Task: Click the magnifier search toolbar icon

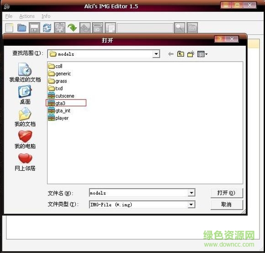Action: click(180, 27)
